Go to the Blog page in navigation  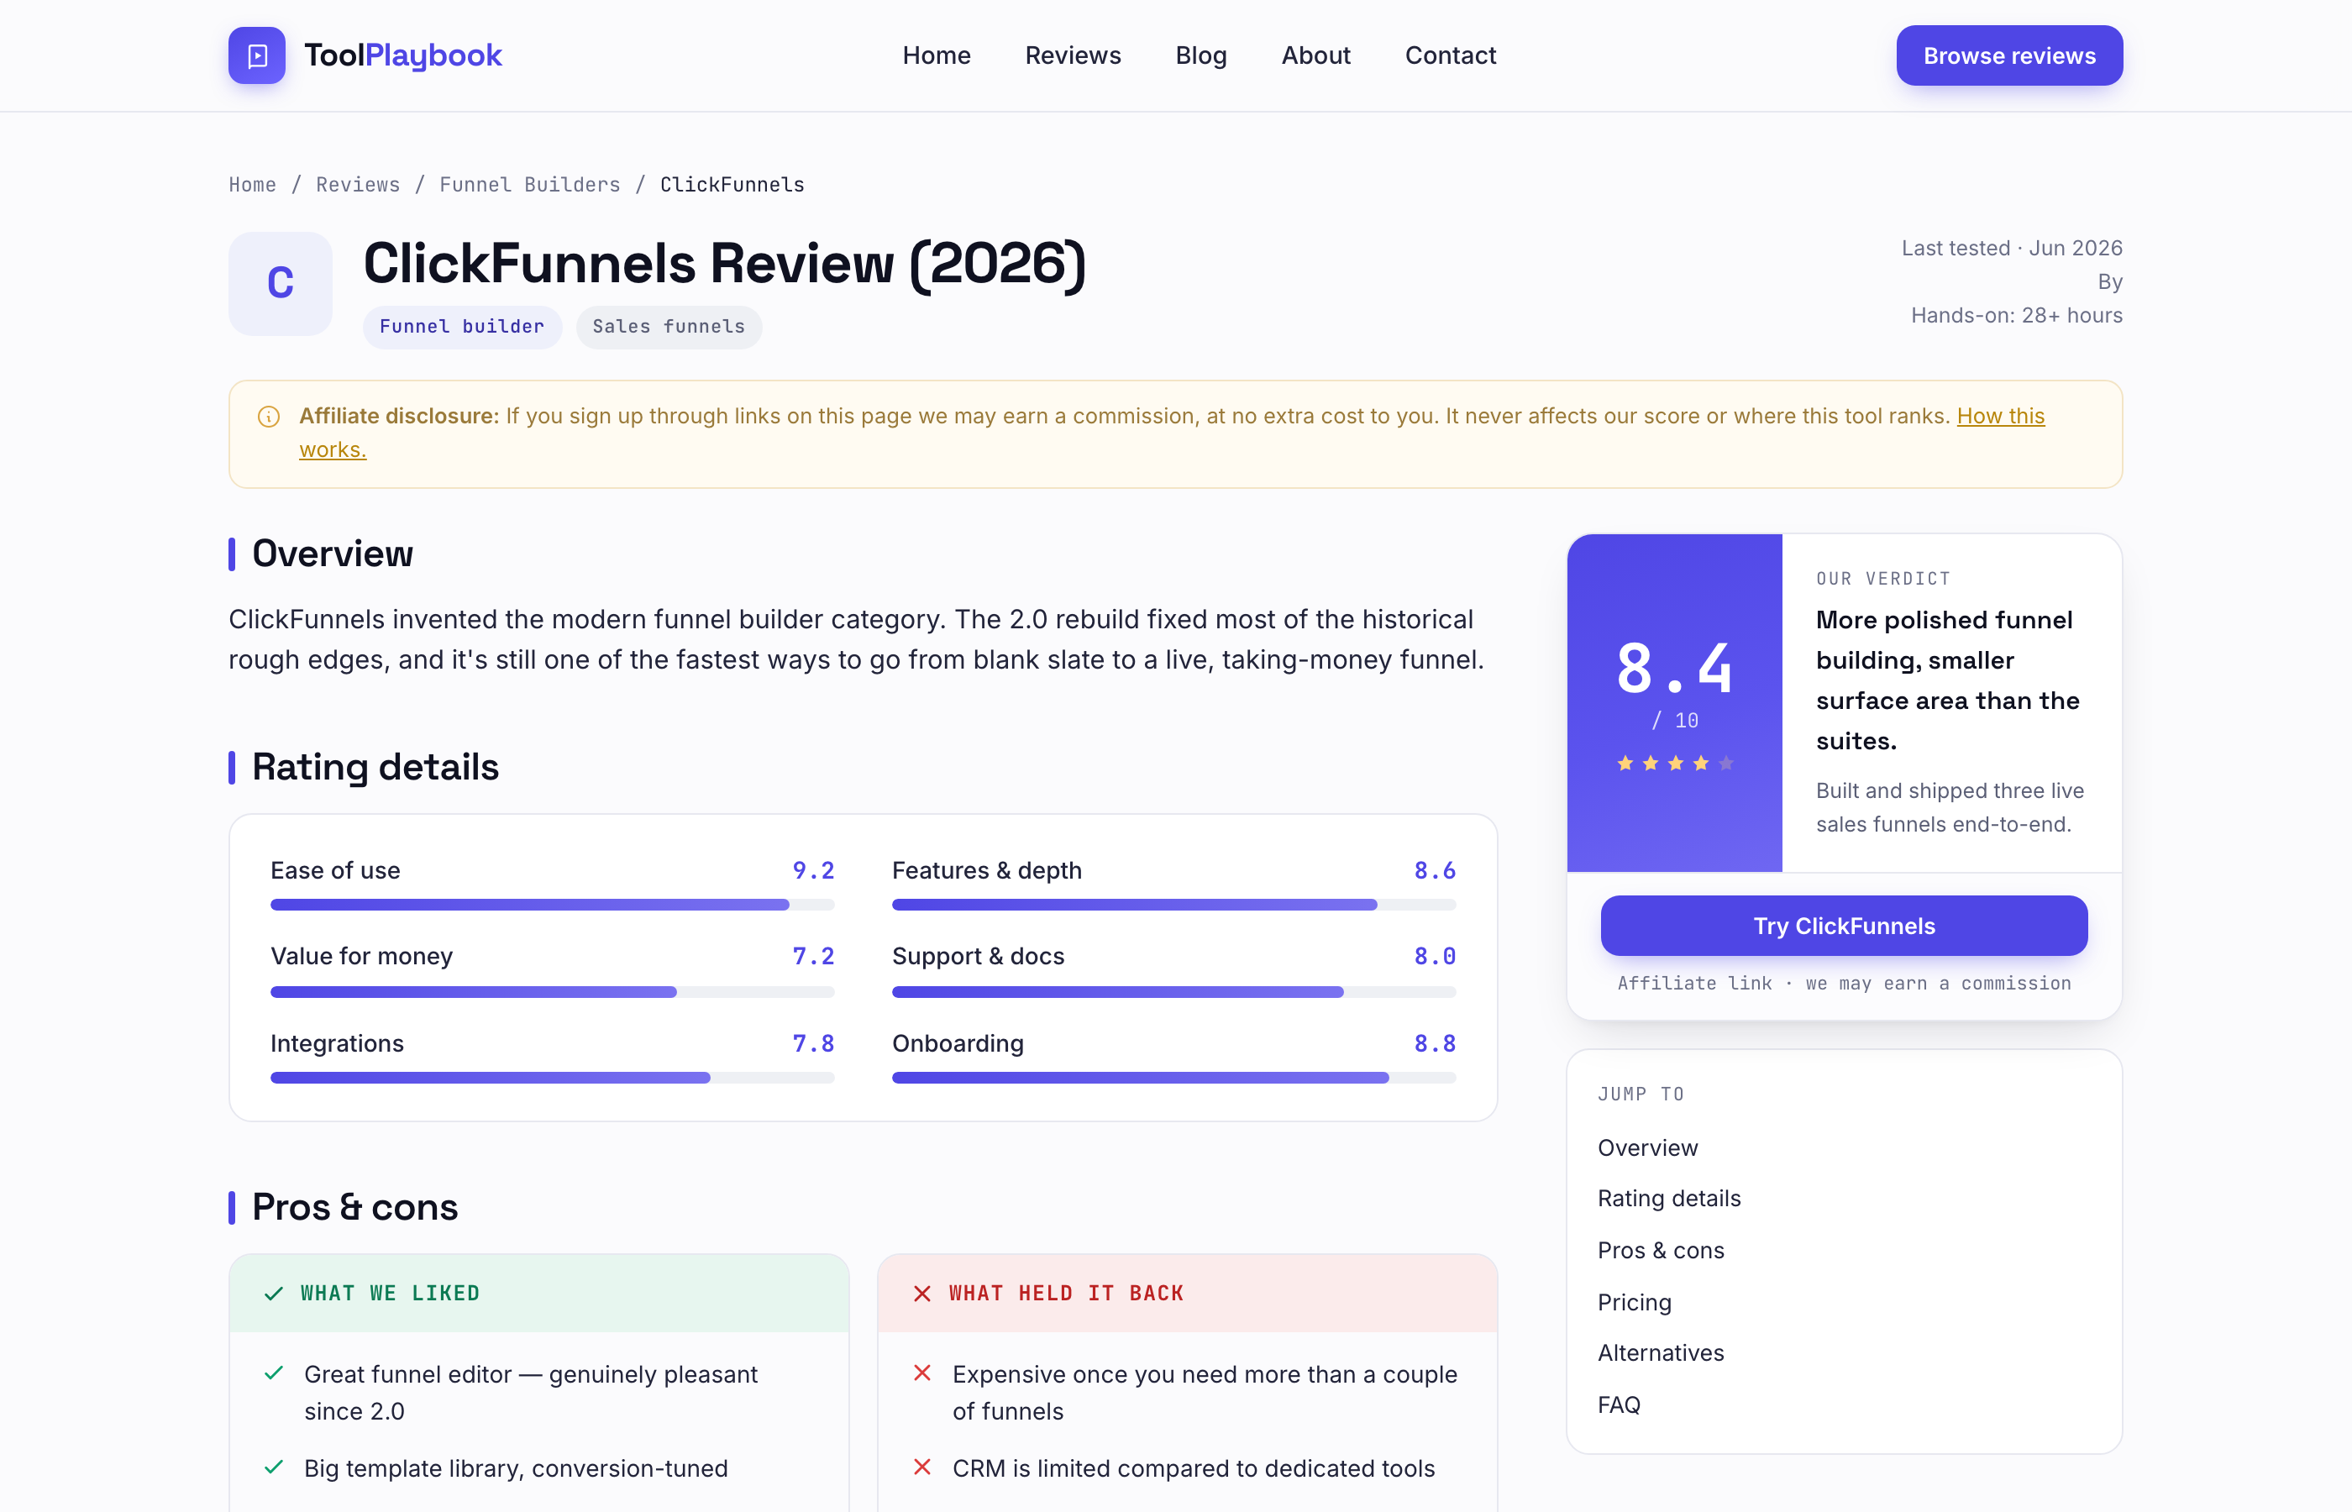tap(1200, 55)
